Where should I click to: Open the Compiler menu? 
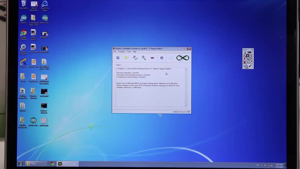point(121,52)
